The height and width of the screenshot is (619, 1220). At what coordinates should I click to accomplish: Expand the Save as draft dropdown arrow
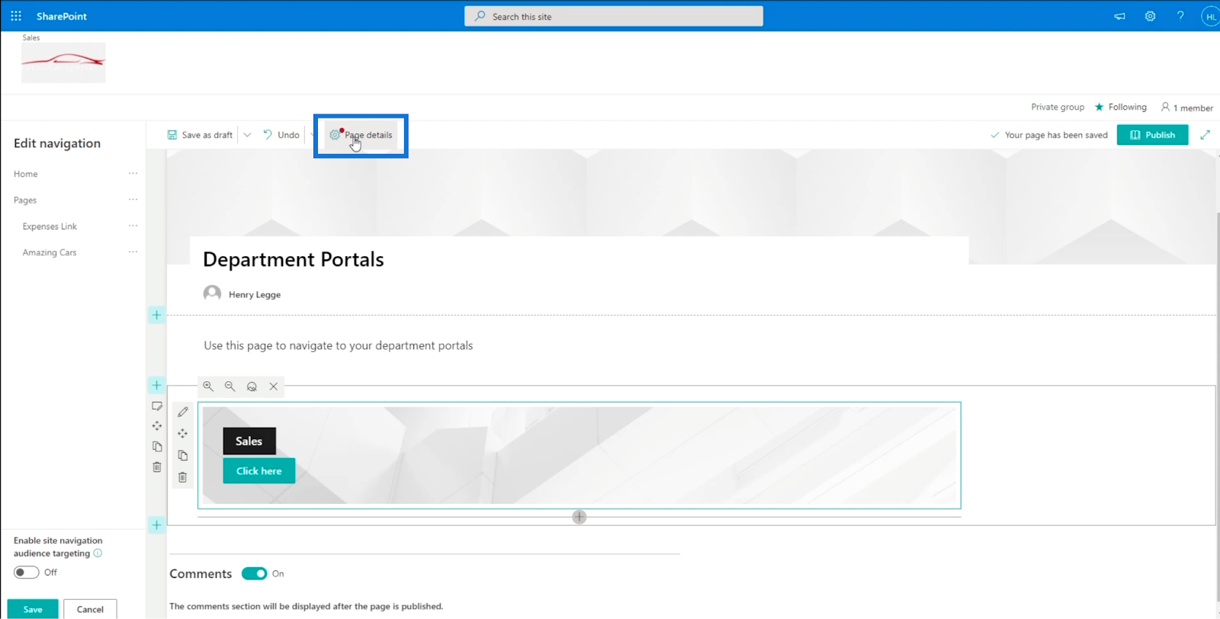(x=247, y=135)
